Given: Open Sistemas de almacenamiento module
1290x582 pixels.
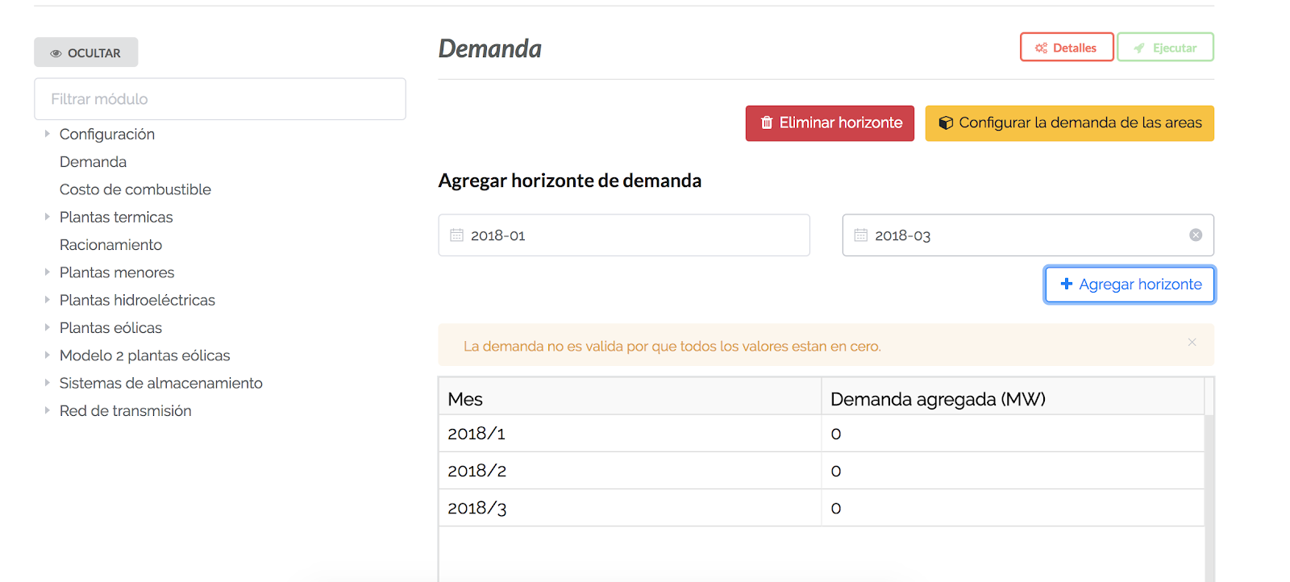Looking at the screenshot, I should (161, 383).
